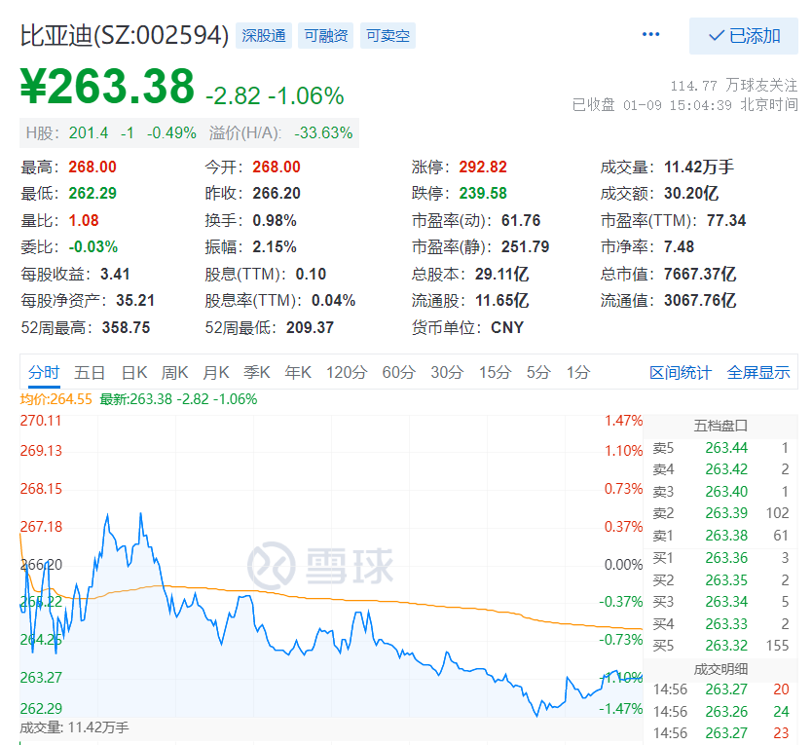Click the 市净率 value 7.48
Image resolution: width=812 pixels, height=745 pixels.
(x=679, y=247)
